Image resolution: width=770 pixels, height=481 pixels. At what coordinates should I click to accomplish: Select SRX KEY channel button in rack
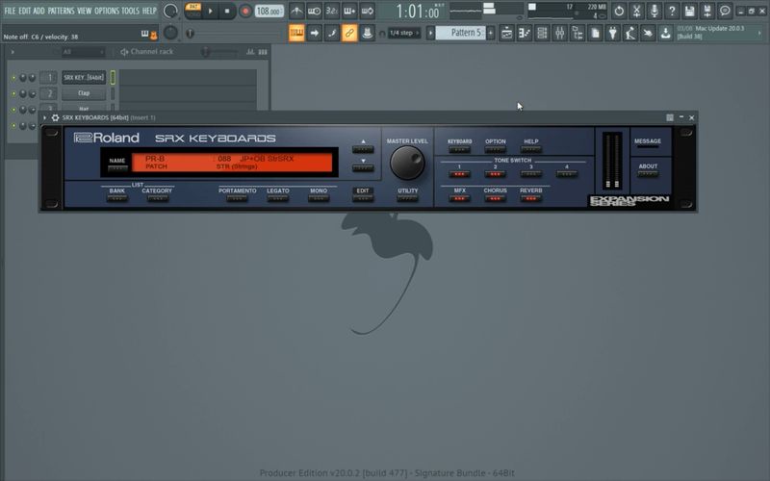point(84,78)
